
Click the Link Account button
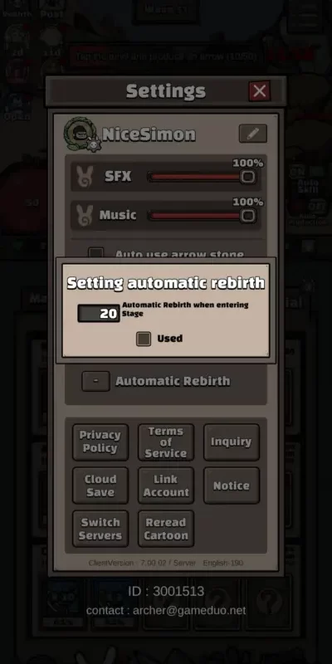click(166, 486)
